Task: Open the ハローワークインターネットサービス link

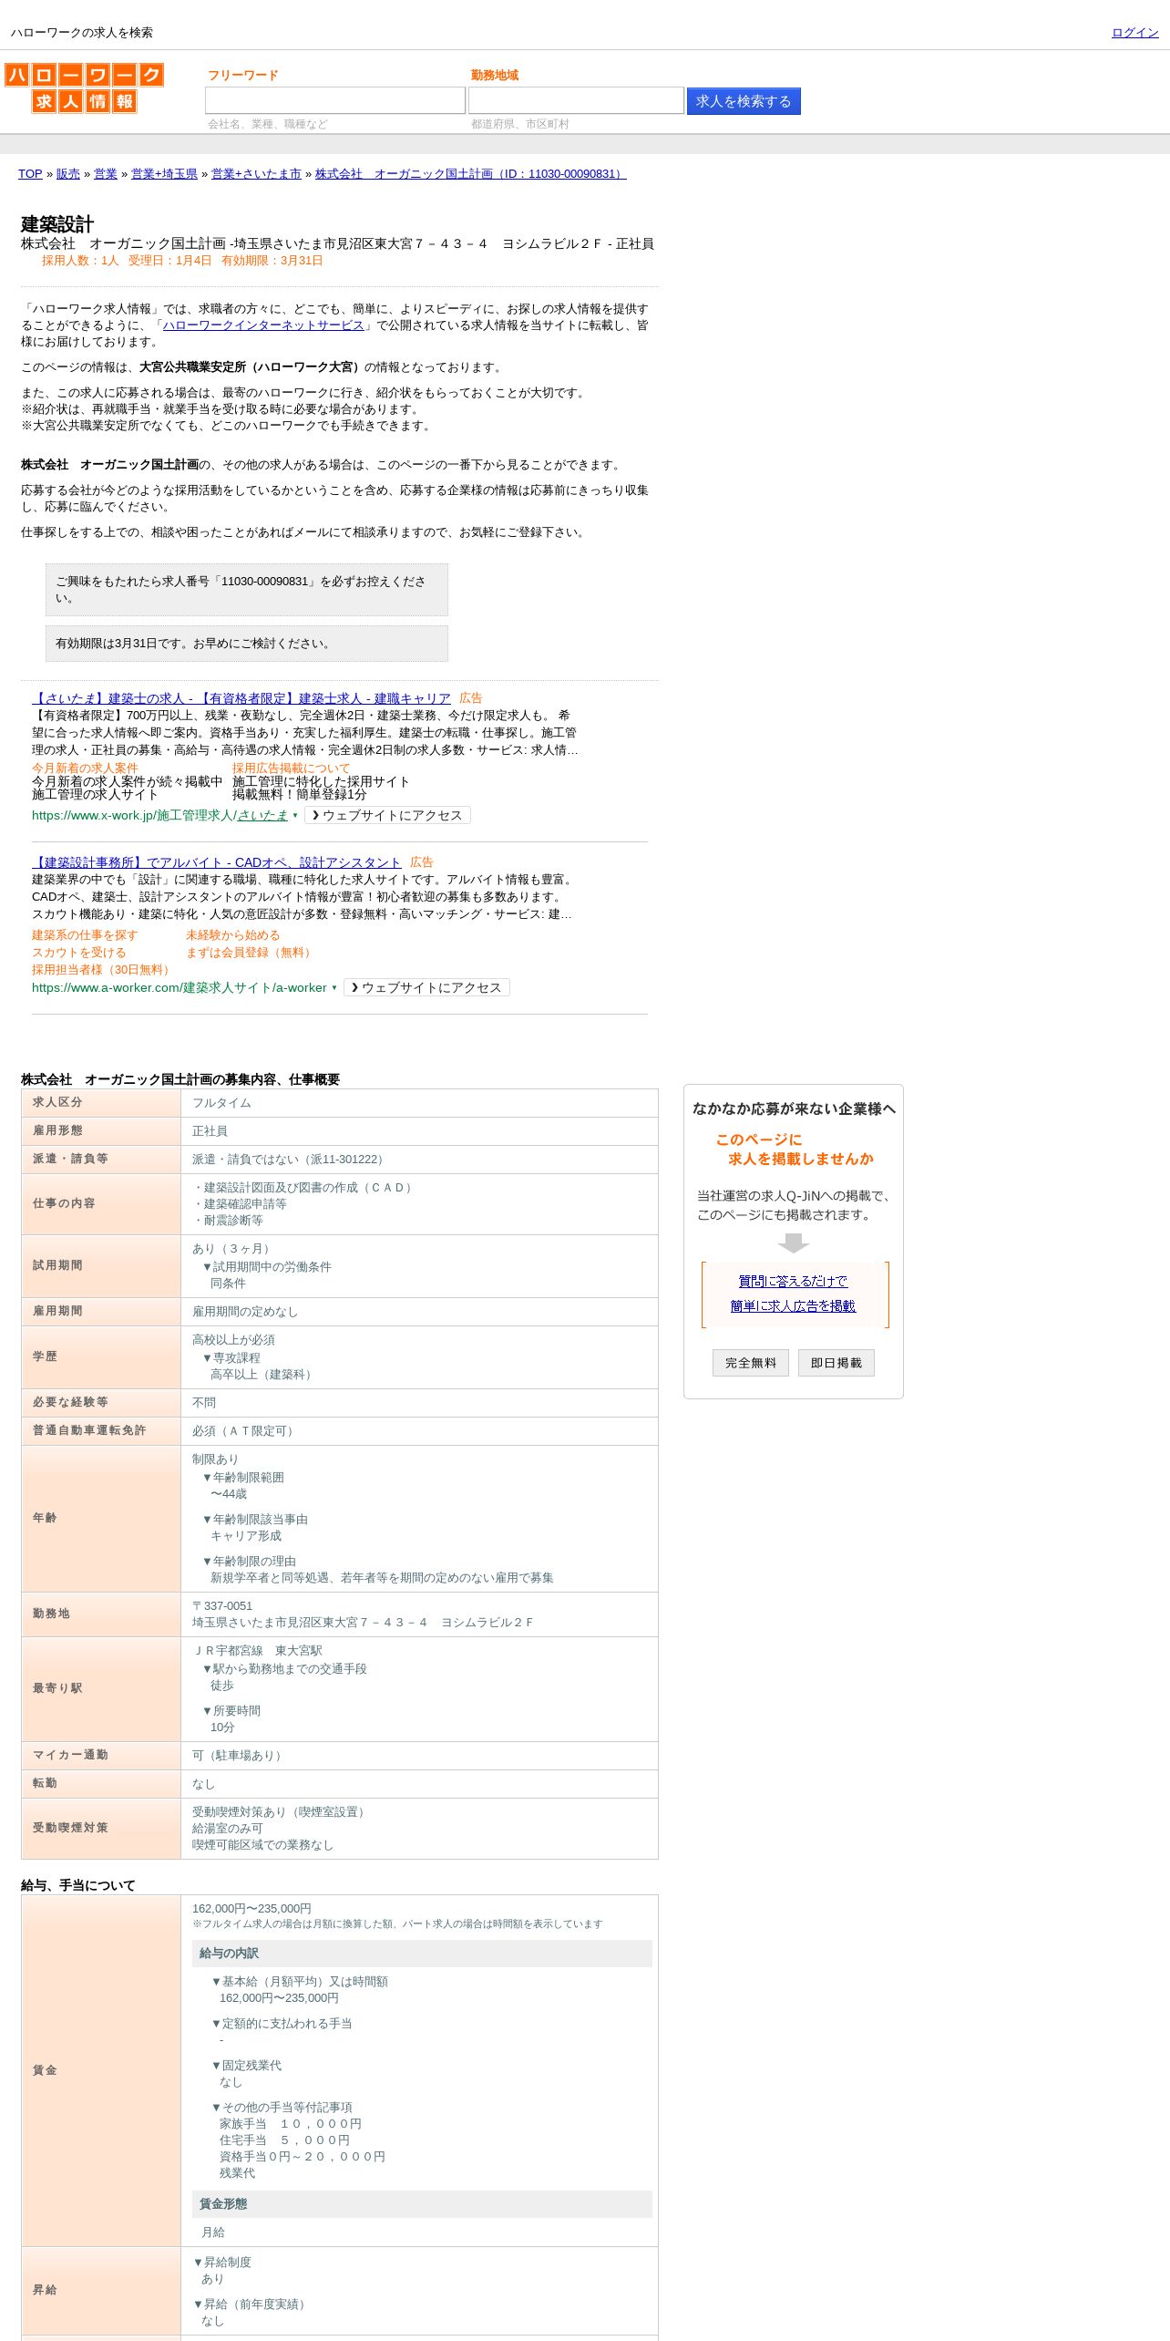Action: [x=263, y=325]
